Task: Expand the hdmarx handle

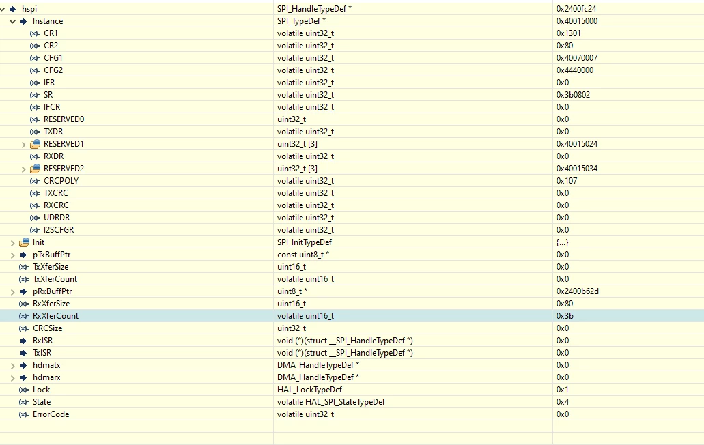Action: 12,377
